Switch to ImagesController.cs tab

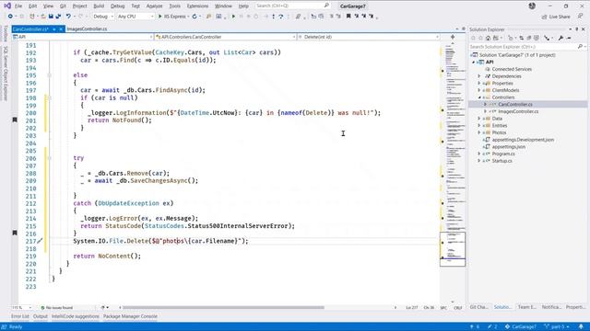[x=87, y=29]
